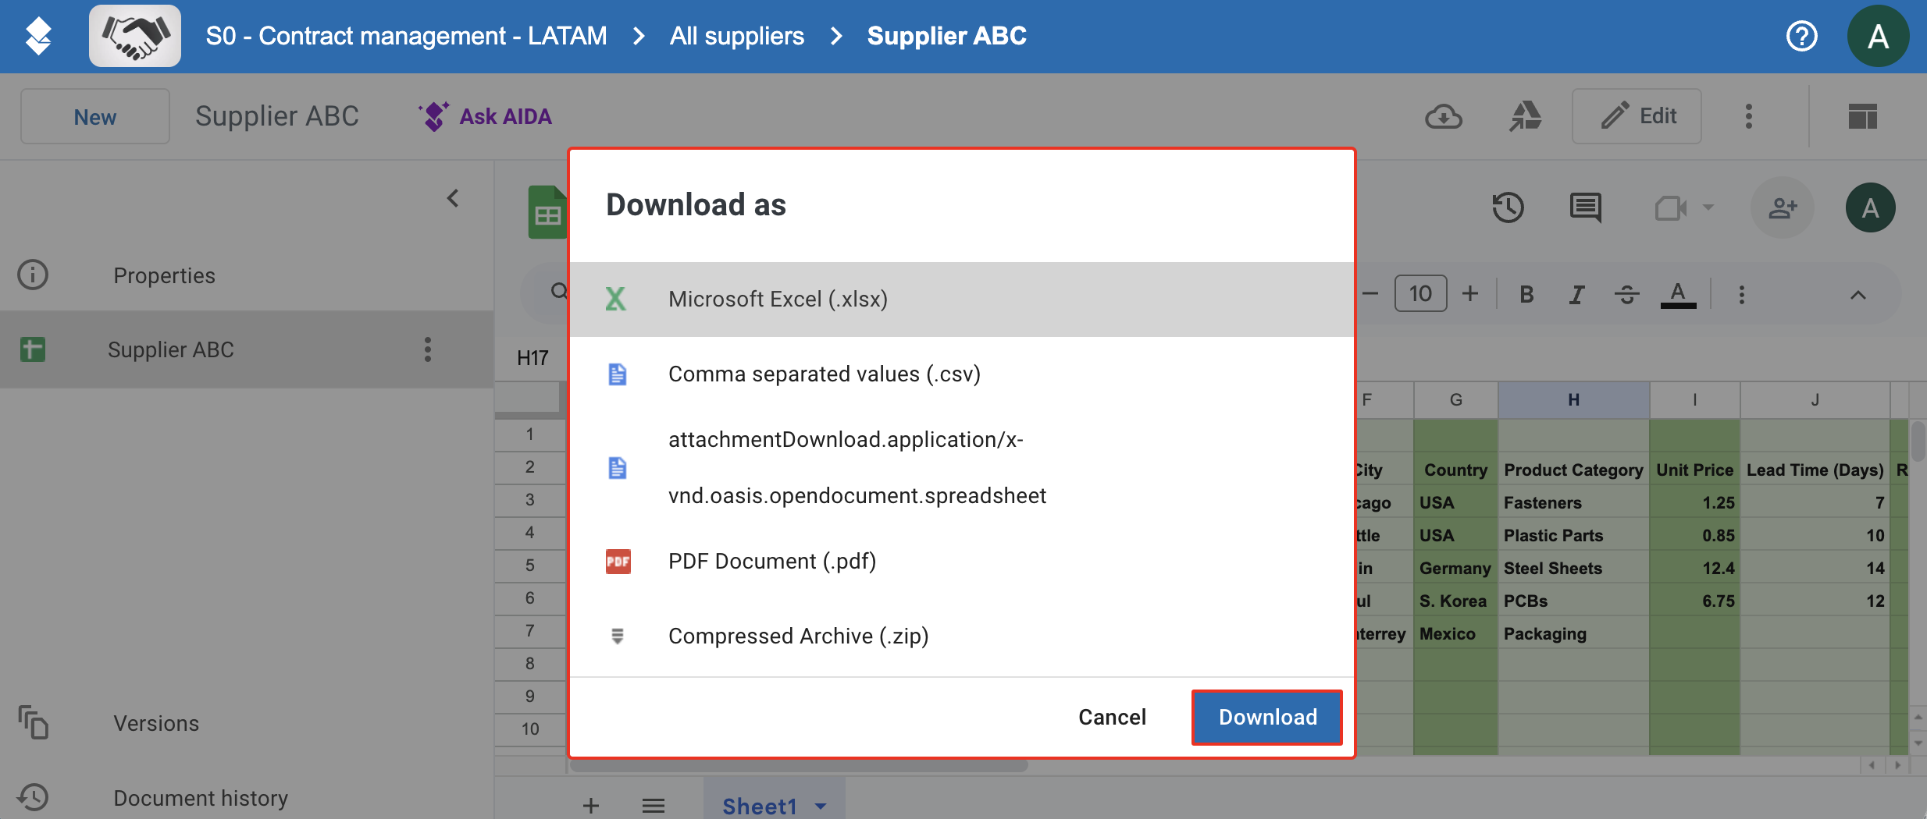Toggle strikethrough formatting

click(x=1626, y=294)
